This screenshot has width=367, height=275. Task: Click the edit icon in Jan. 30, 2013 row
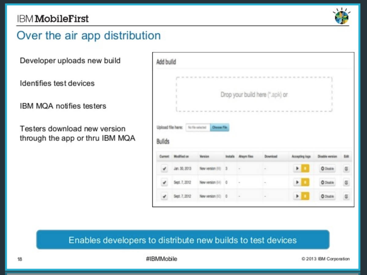pyautogui.click(x=346, y=168)
